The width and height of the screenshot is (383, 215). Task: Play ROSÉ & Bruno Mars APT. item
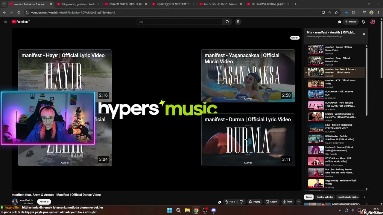pyautogui.click(x=335, y=161)
